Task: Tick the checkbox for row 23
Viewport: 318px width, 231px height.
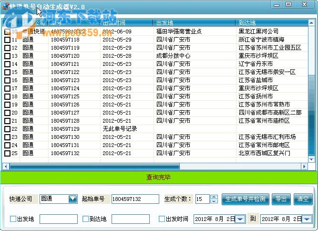Action: [x=7, y=137]
